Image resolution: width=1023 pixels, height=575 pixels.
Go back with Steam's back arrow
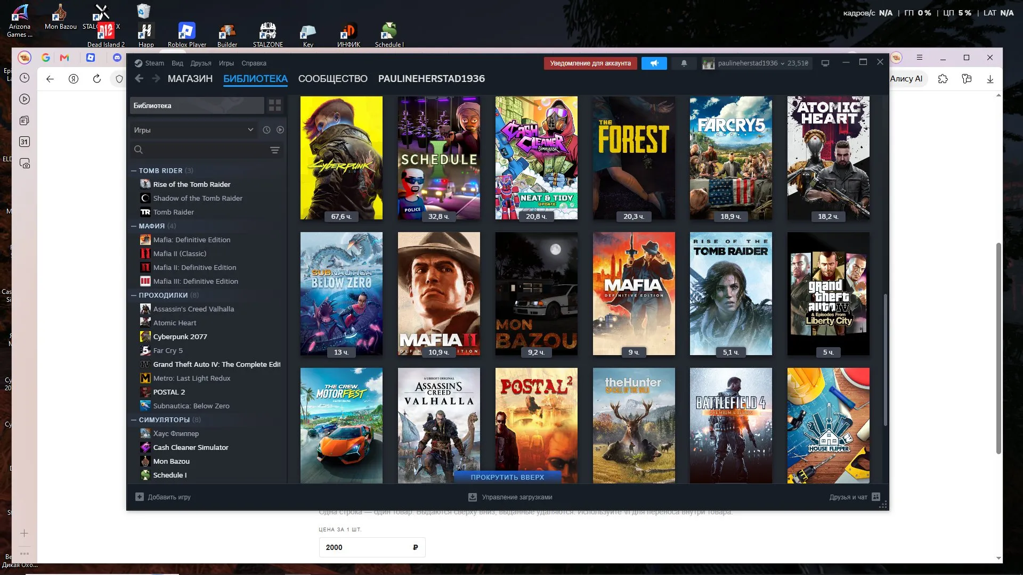tap(139, 79)
